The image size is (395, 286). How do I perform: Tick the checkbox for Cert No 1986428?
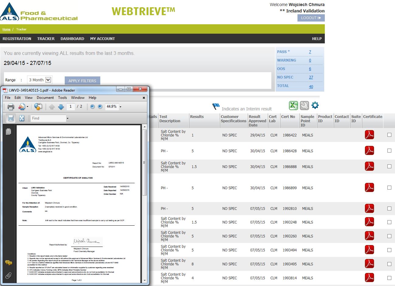389,151
